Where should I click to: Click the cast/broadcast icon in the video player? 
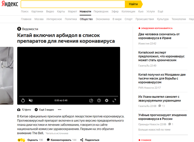tap(91, 101)
